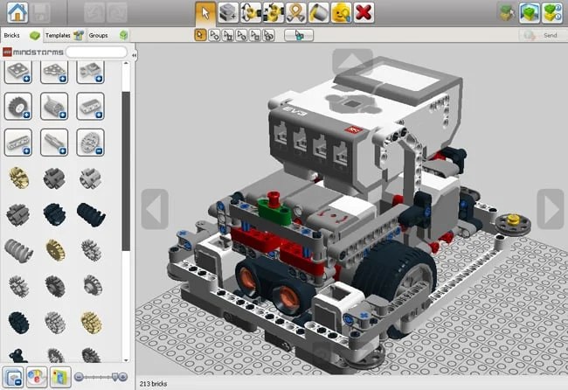Click the Undo arrow icon
Viewport: 568px width, 390px height.
94,13
